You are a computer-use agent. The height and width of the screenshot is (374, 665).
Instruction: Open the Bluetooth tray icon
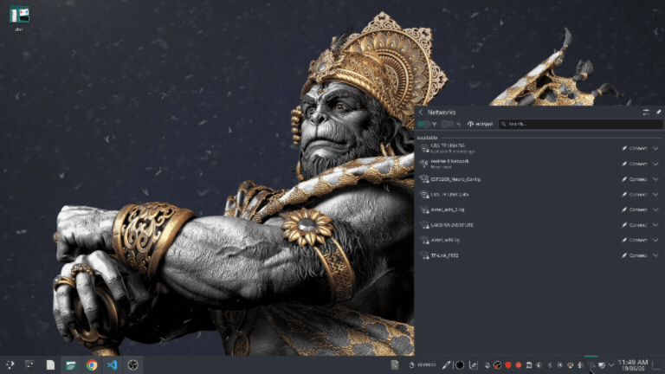550,365
